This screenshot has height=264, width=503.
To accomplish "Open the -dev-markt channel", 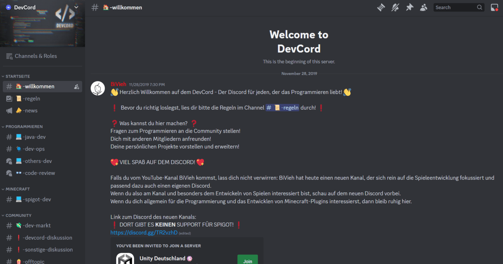I will [x=42, y=226].
